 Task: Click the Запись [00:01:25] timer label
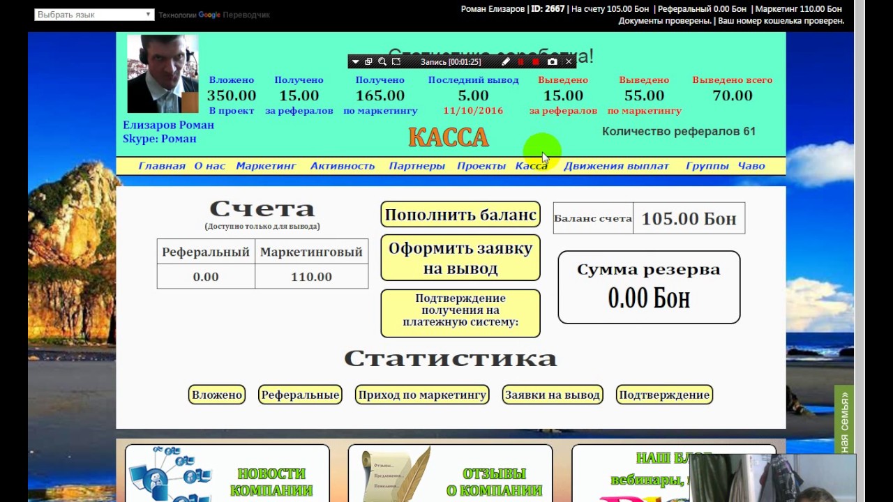coord(451,62)
